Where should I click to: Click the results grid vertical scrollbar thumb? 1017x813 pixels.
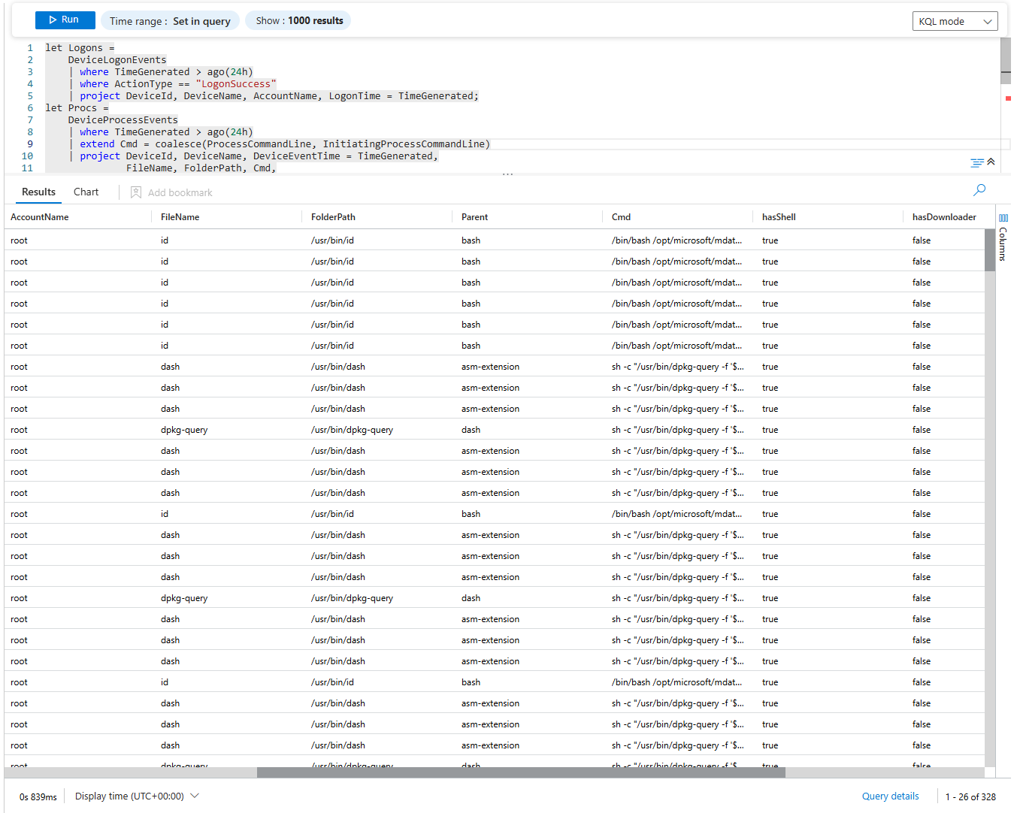989,250
